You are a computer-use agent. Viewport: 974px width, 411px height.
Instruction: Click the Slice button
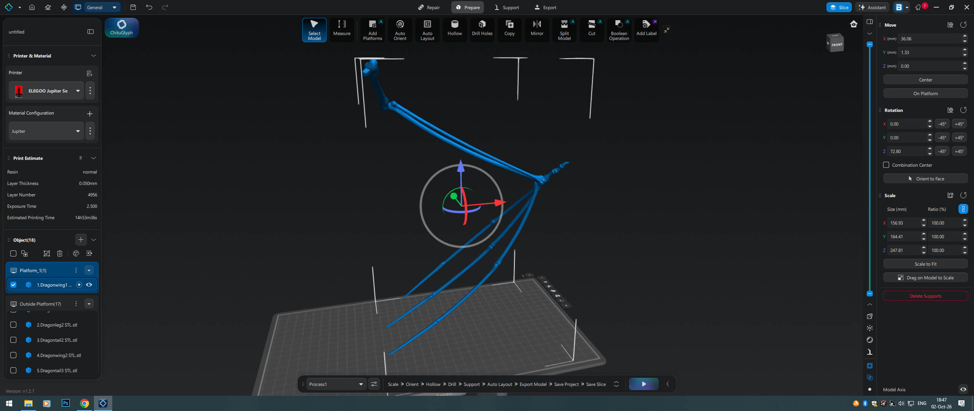tap(839, 7)
